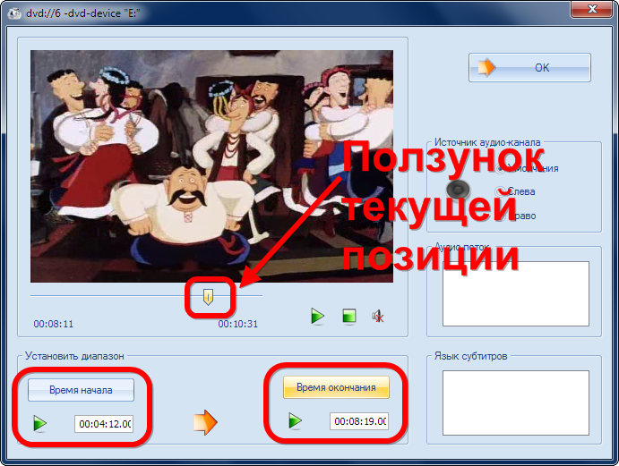Click the Аудио поток list box
Viewport: 619px width, 466px height.
click(516, 293)
